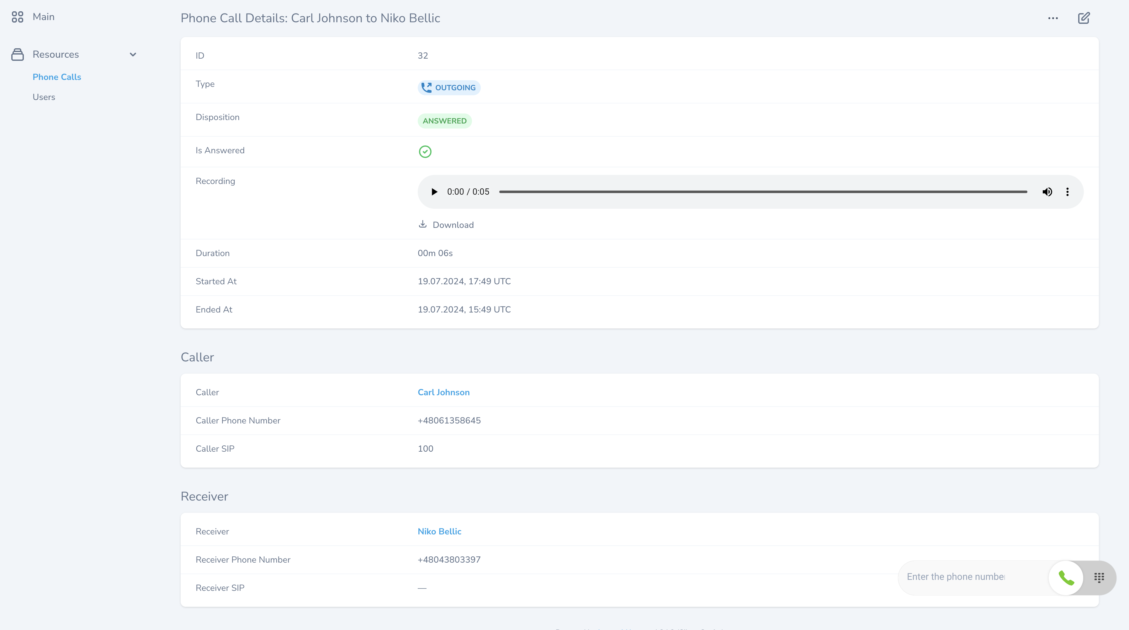The image size is (1129, 630).
Task: Click the outgoing call type icon
Action: coord(426,88)
